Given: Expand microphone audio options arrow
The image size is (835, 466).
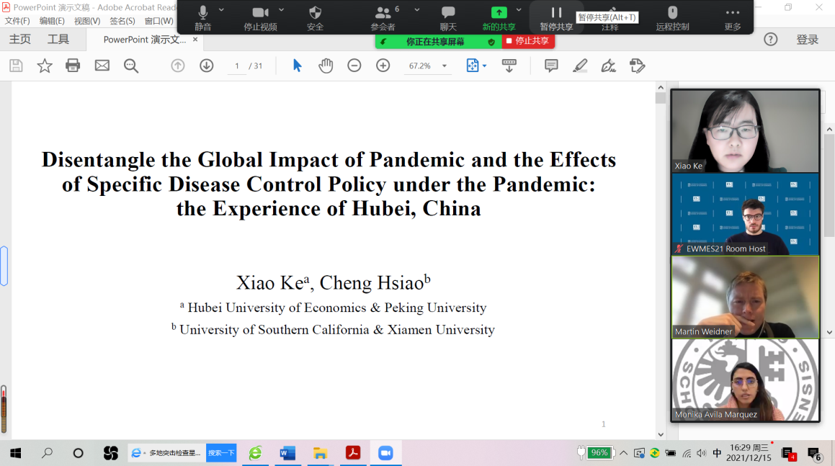Looking at the screenshot, I should (x=221, y=10).
